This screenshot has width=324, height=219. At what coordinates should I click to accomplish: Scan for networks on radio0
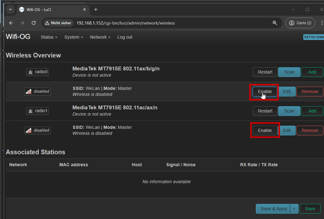[x=289, y=72]
